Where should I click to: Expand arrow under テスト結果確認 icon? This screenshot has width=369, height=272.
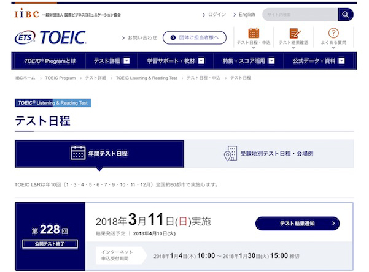293,48
